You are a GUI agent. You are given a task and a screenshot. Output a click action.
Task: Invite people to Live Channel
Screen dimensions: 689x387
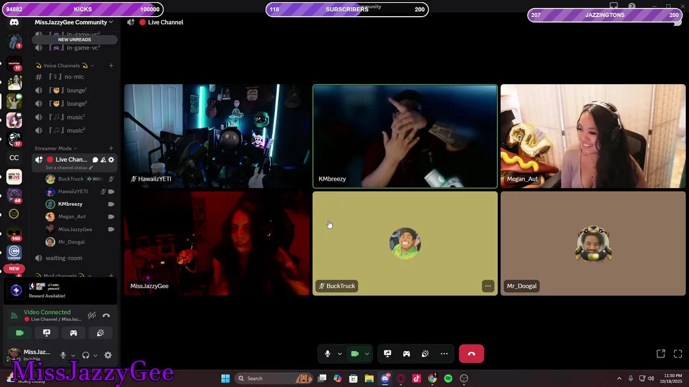tap(103, 160)
